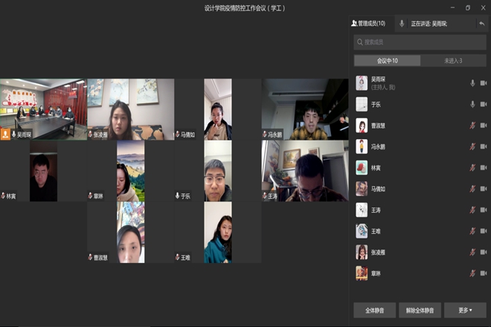491x327 pixels.
Task: Unmute 冯永鹏's microphone in the member list
Action: pos(472,147)
